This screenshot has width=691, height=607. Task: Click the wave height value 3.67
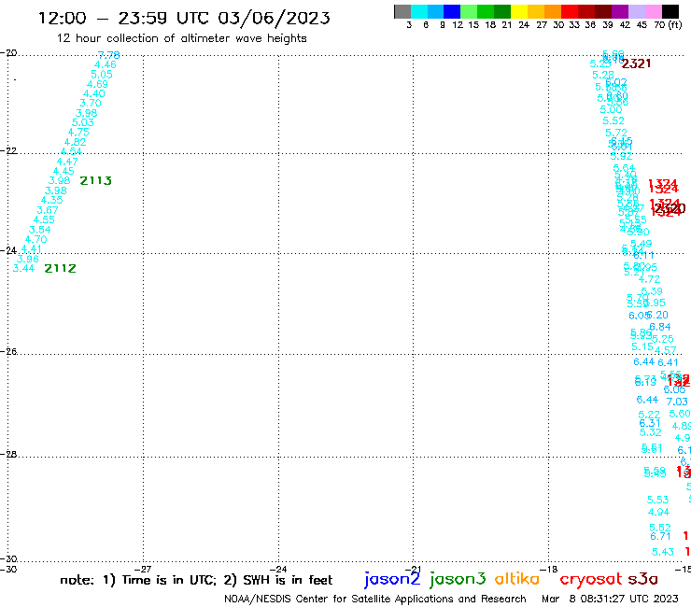[x=48, y=210]
